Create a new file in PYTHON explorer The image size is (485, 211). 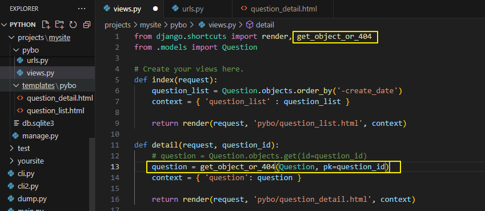point(46,25)
